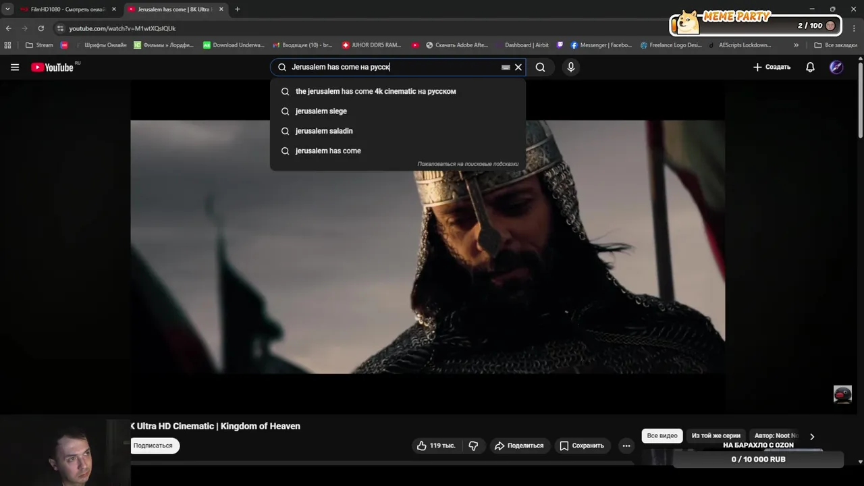This screenshot has width=864, height=486.
Task: Open the Chrome apps grid shortcut
Action: click(x=8, y=45)
